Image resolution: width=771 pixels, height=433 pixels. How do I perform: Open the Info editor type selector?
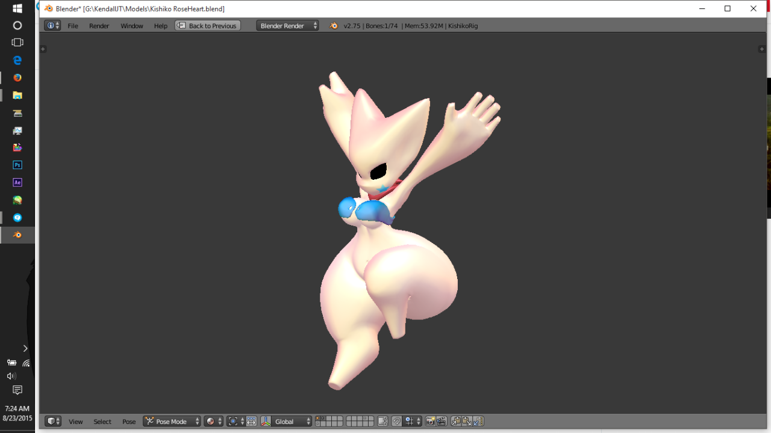pyautogui.click(x=52, y=26)
